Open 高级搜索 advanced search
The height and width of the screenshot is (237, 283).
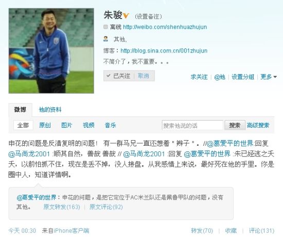[x=258, y=125]
